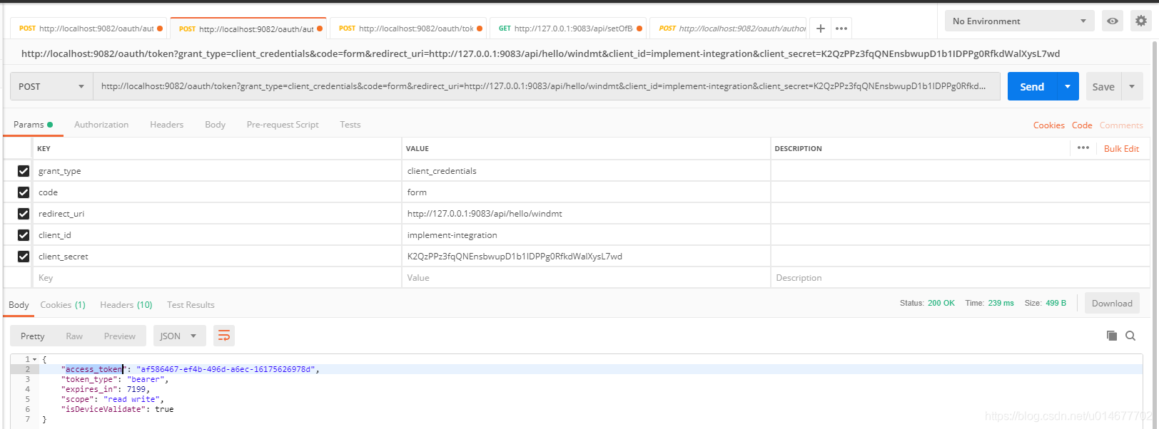Uncheck the client_secret parameter

click(x=24, y=257)
